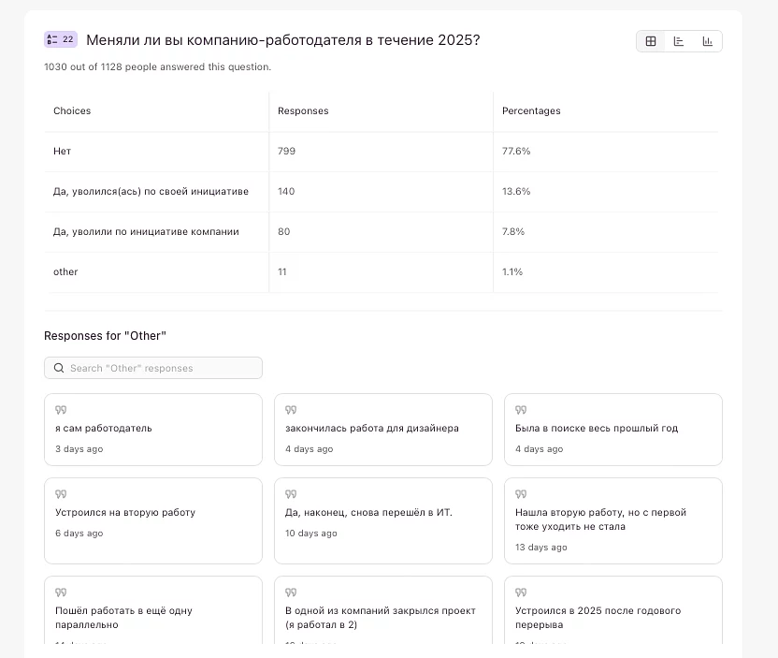Click the Responses column header

pos(303,110)
